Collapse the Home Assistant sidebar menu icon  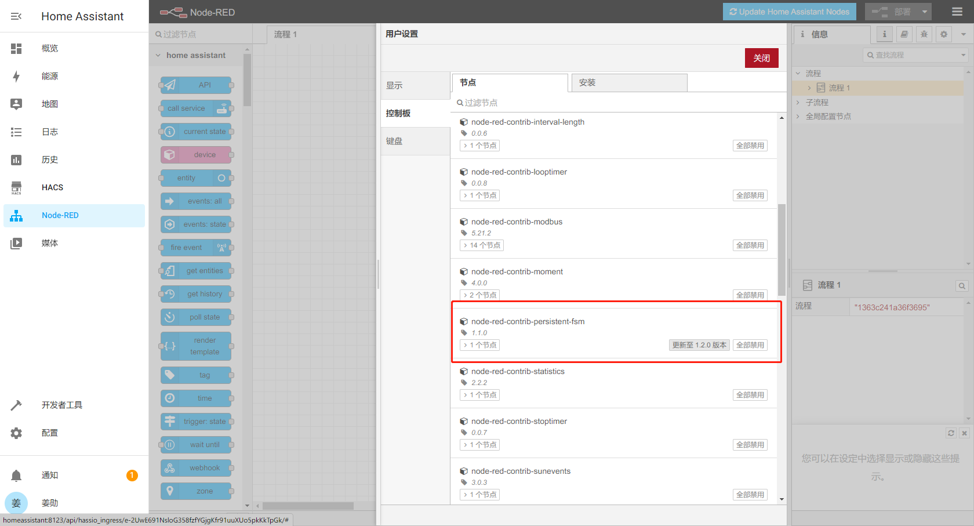point(16,16)
